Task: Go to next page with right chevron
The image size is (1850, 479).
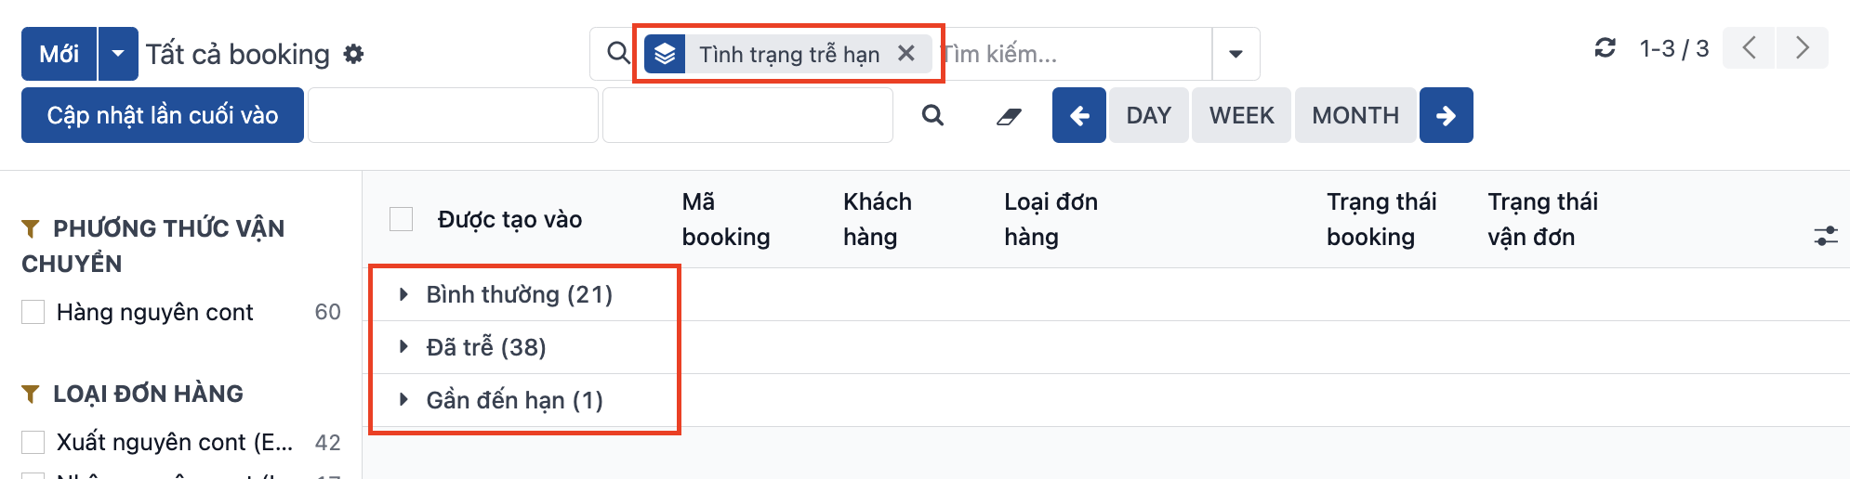Action: (1802, 48)
